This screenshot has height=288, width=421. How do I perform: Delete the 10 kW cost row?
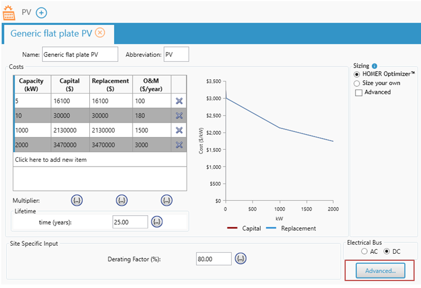(x=179, y=116)
